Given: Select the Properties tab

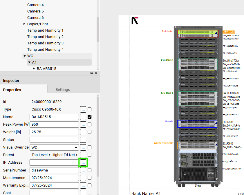Looking at the screenshot, I should point(12,90).
